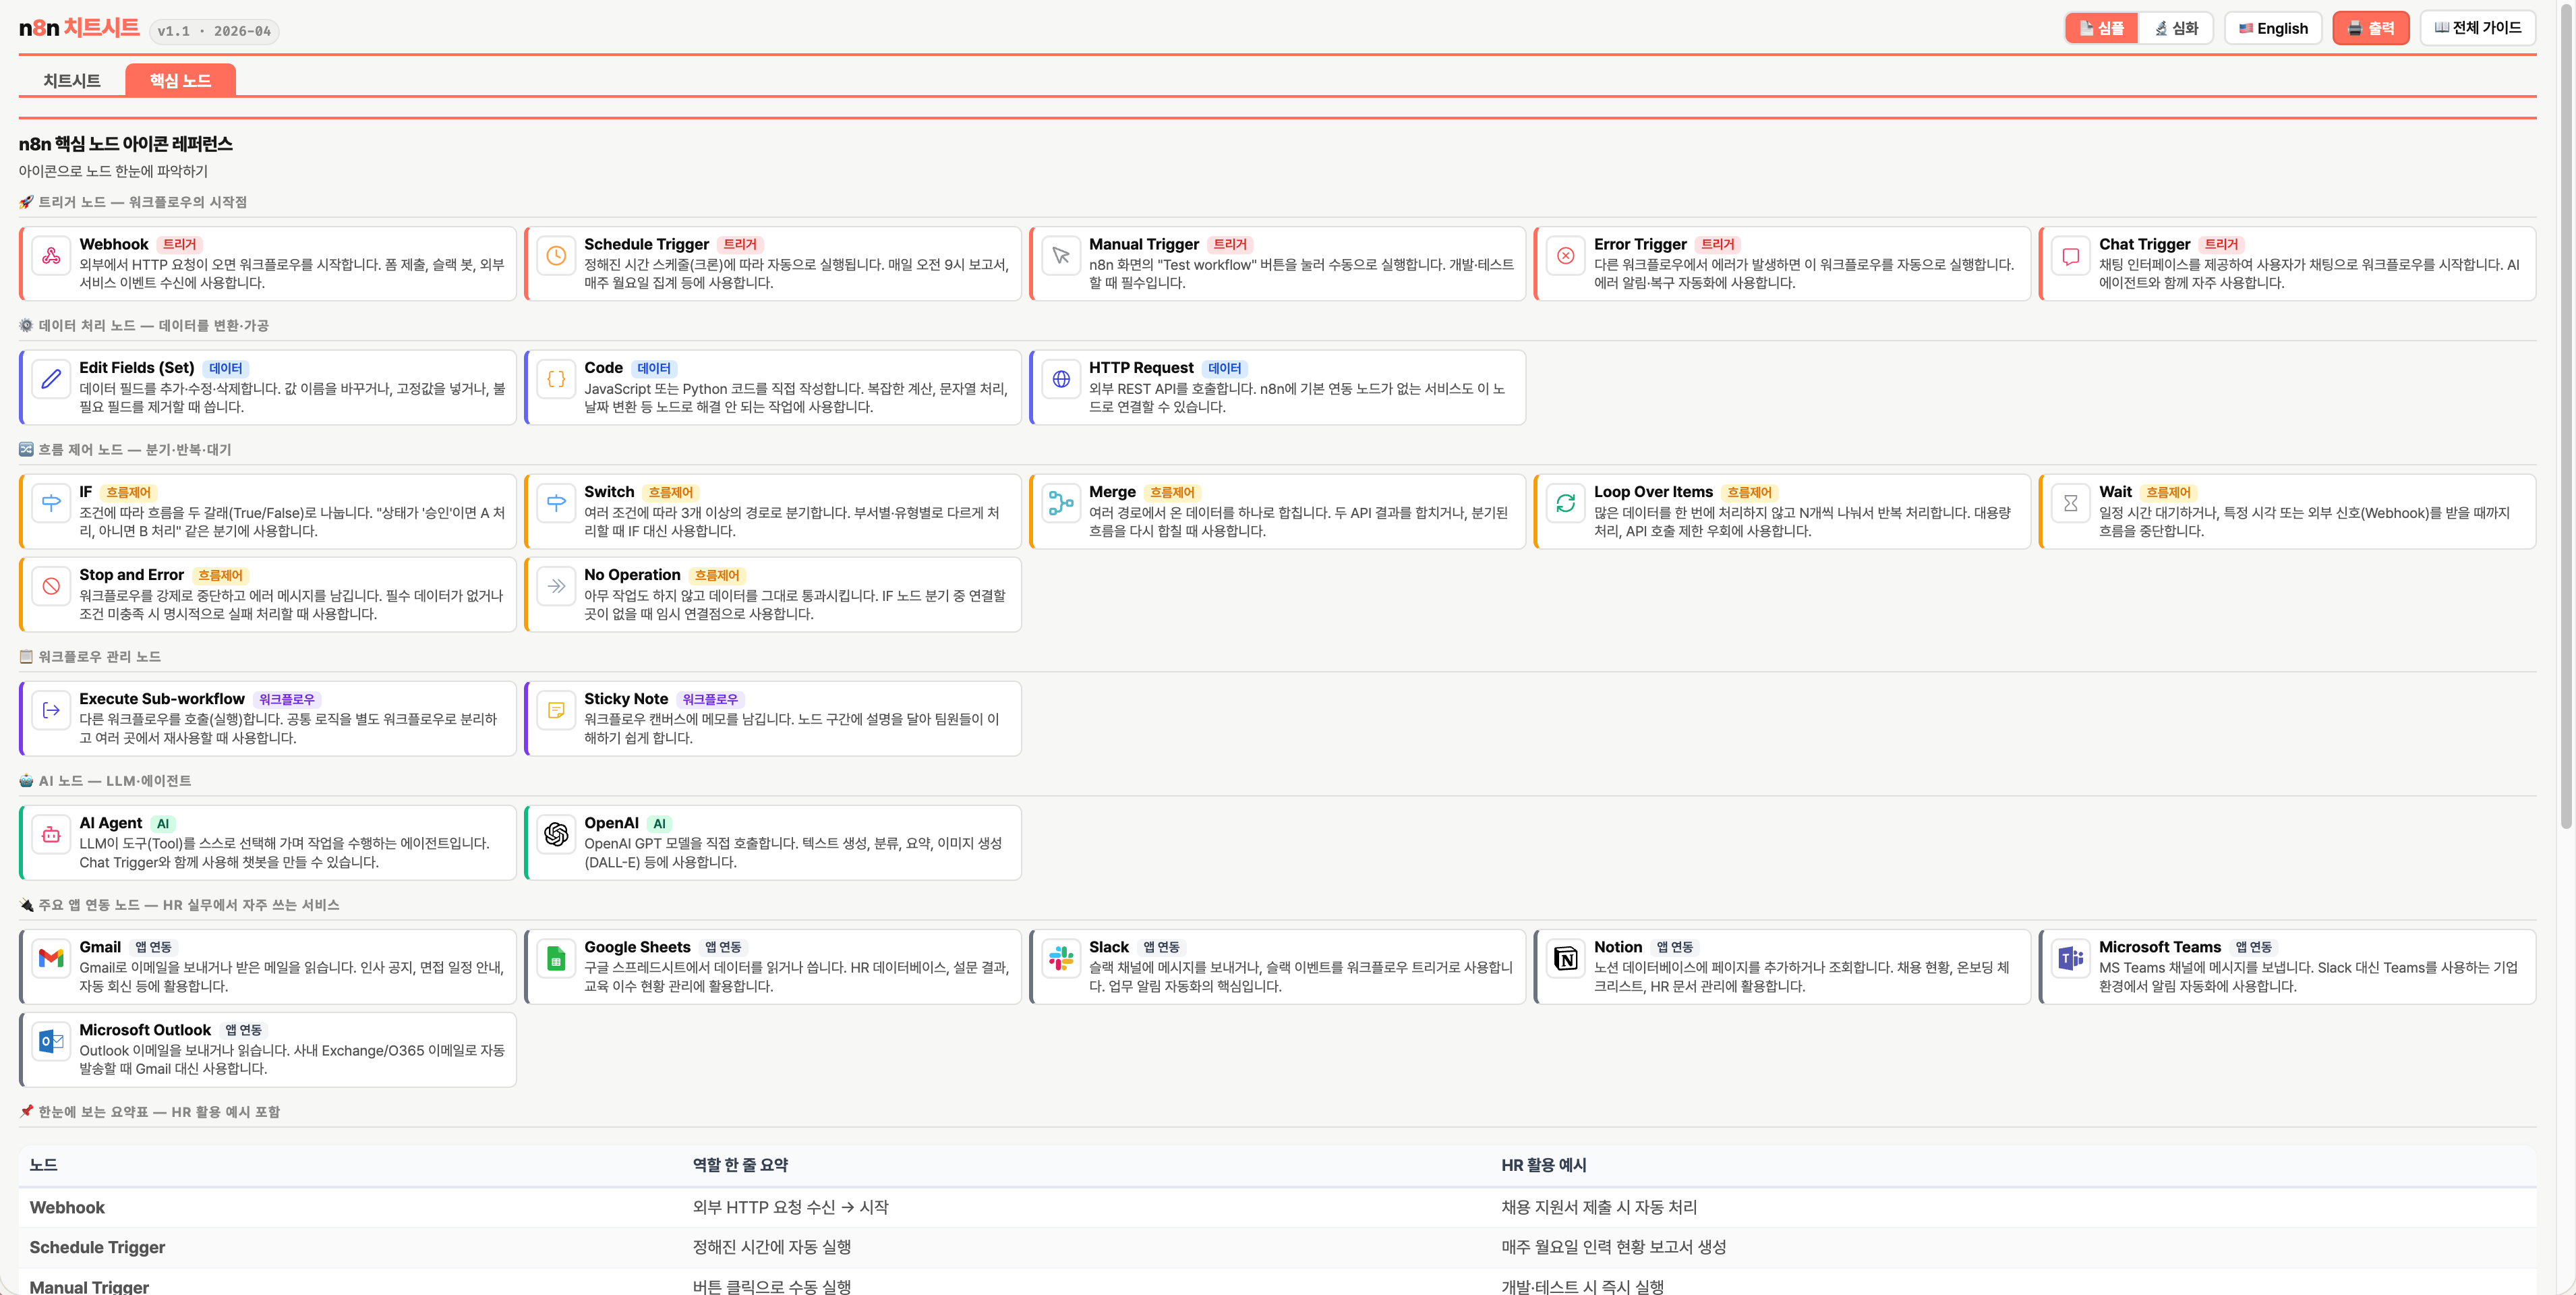Click the Loop Over Items icon

click(x=1565, y=504)
